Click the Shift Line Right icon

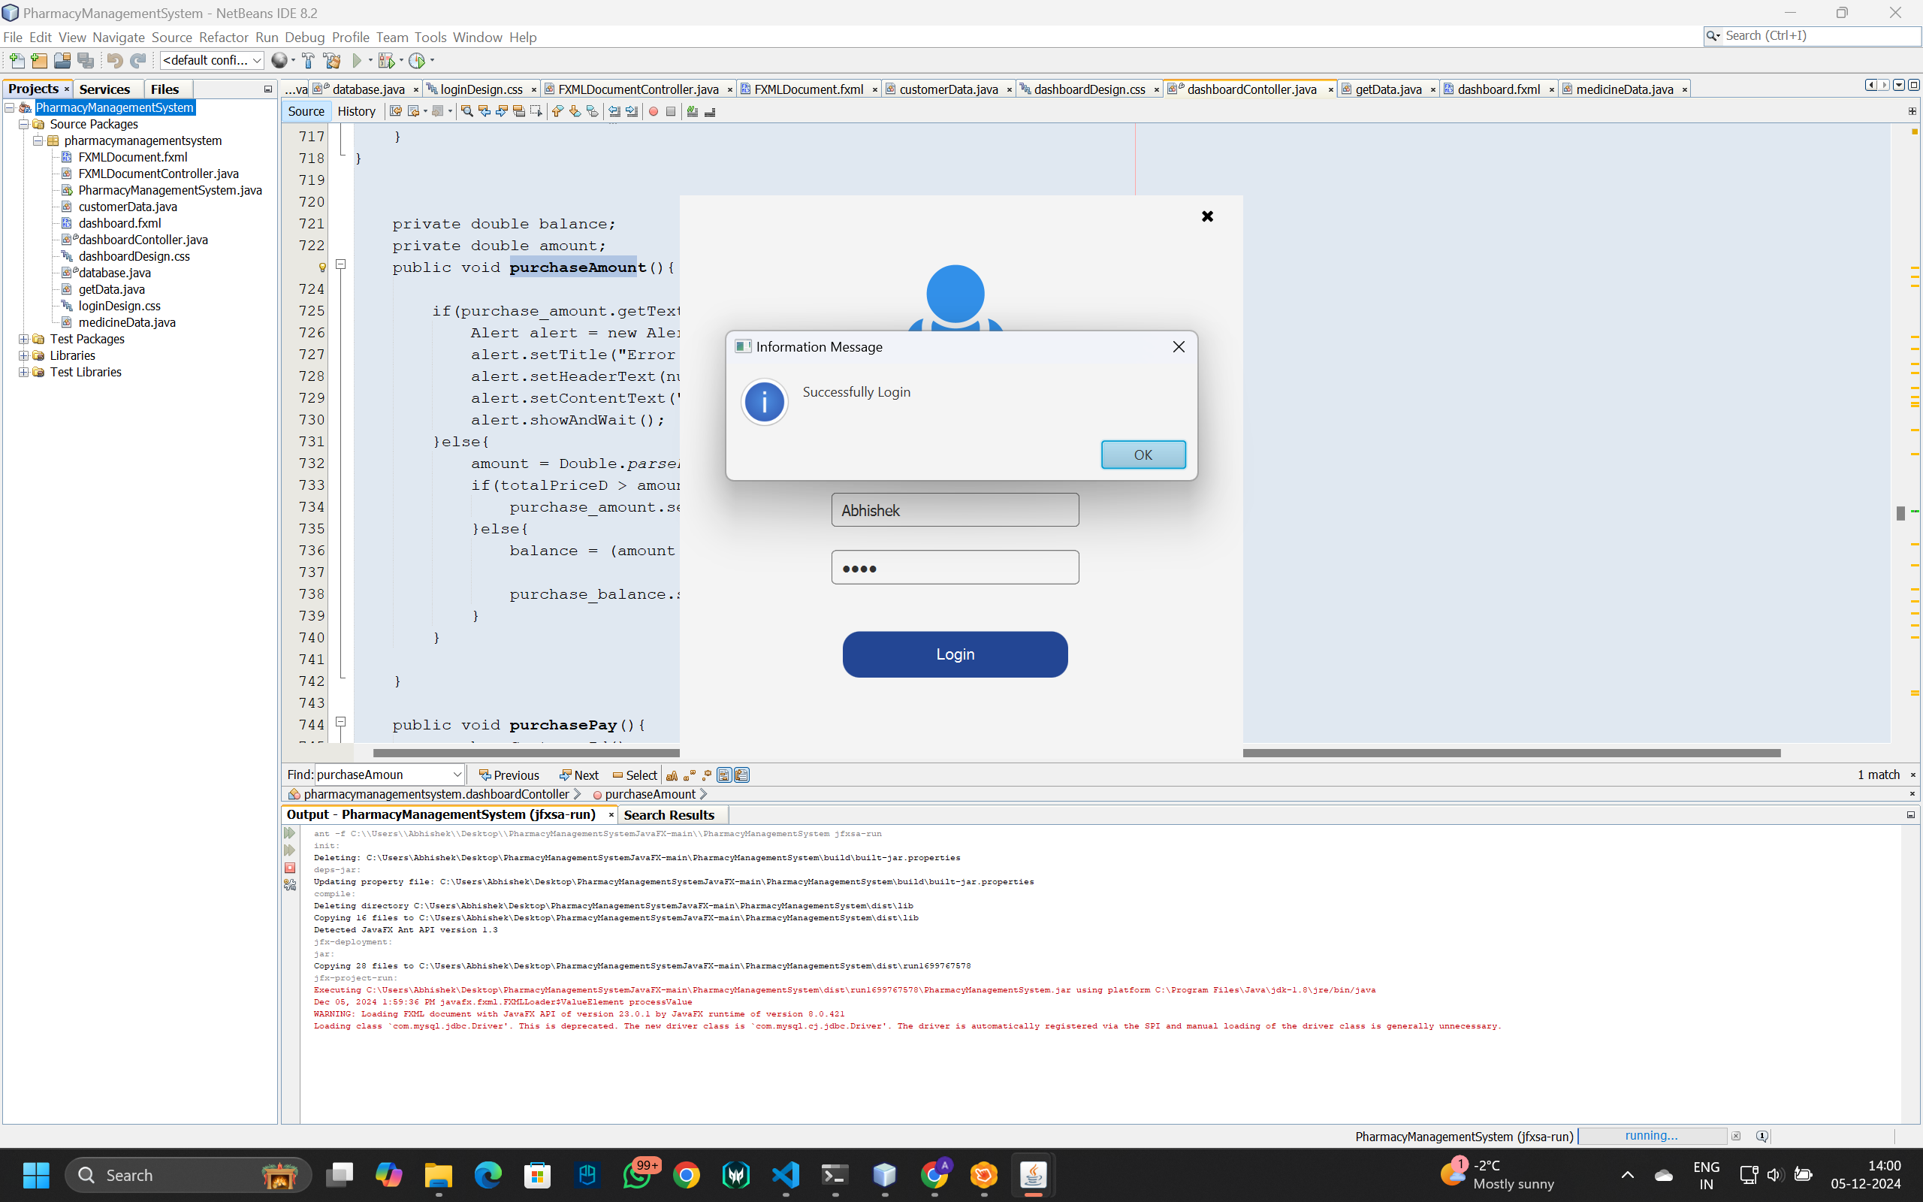point(632,111)
